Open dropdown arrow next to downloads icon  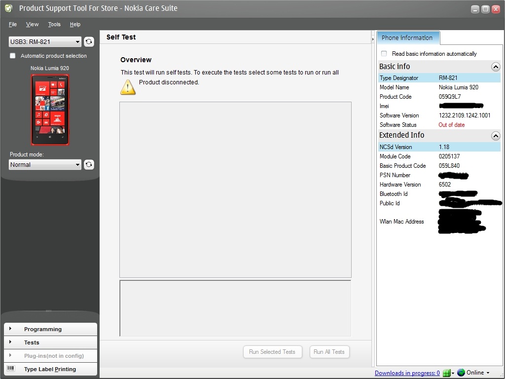pos(453,373)
